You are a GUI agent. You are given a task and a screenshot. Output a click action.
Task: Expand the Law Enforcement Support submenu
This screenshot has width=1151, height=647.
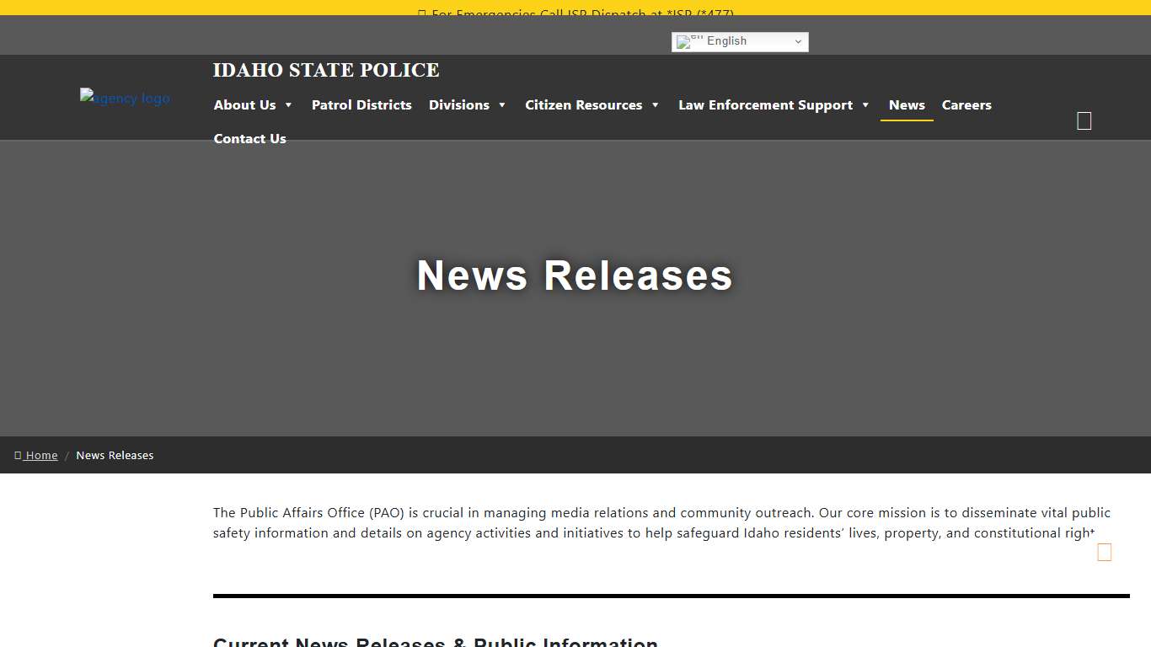point(773,104)
